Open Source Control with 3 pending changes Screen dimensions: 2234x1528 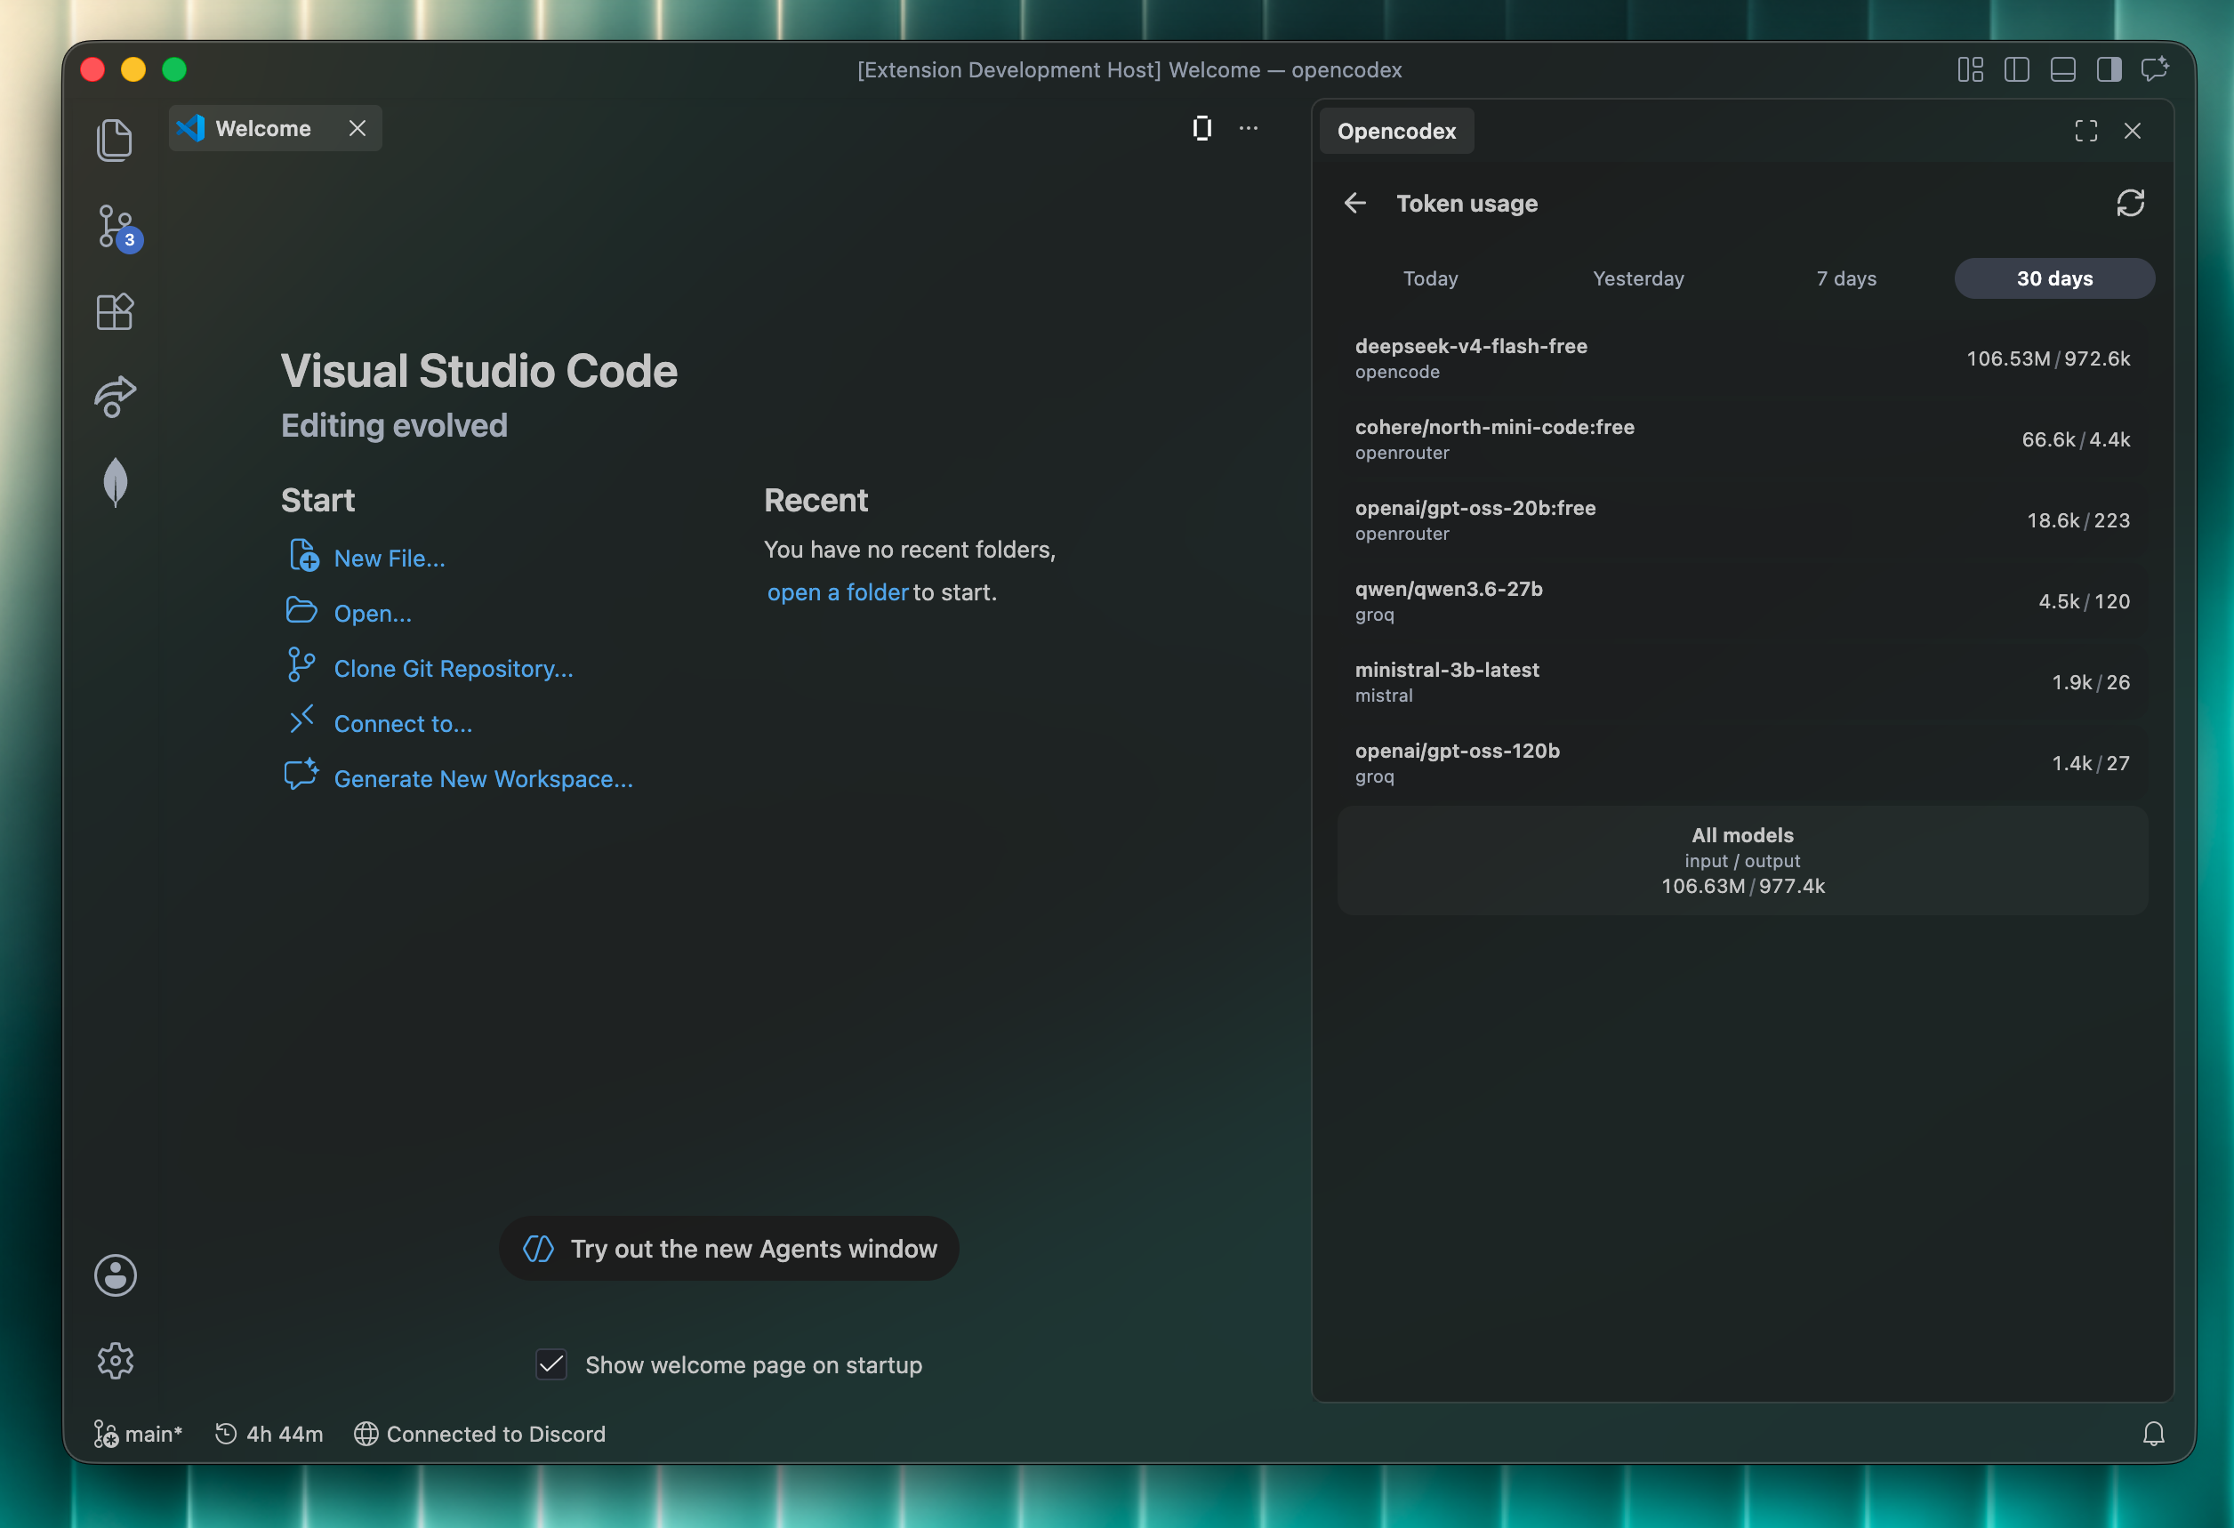[117, 228]
